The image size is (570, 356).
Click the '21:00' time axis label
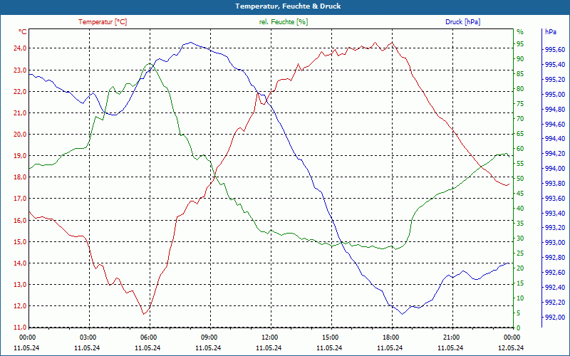pyautogui.click(x=451, y=337)
